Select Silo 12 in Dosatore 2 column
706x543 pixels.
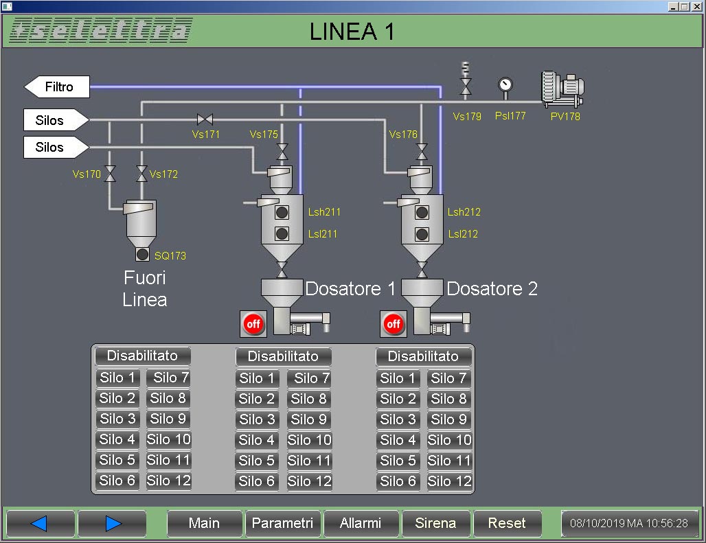point(449,481)
